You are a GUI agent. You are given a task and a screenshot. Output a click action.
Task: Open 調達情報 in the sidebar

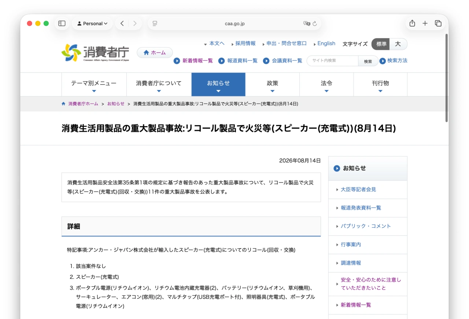pos(351,263)
